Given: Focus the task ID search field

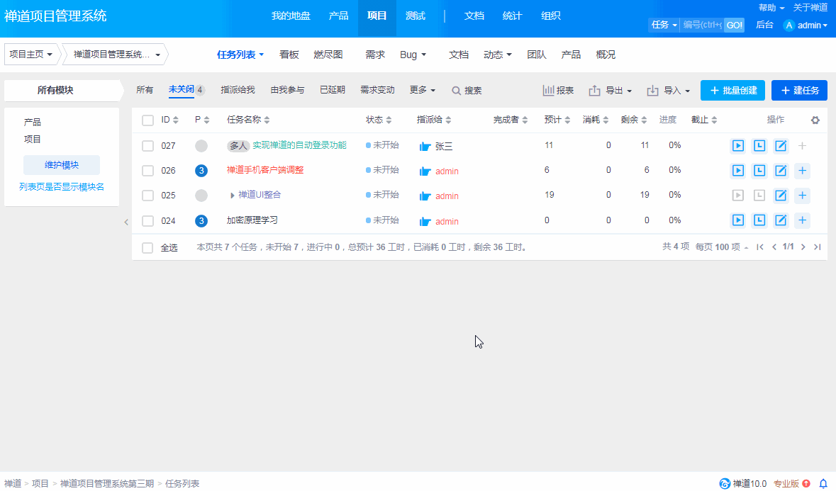Looking at the screenshot, I should tap(702, 25).
